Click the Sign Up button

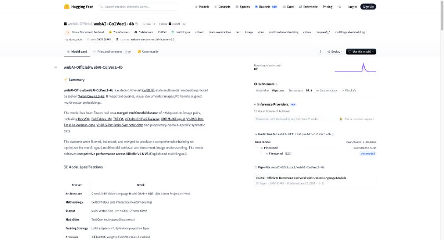(368, 7)
